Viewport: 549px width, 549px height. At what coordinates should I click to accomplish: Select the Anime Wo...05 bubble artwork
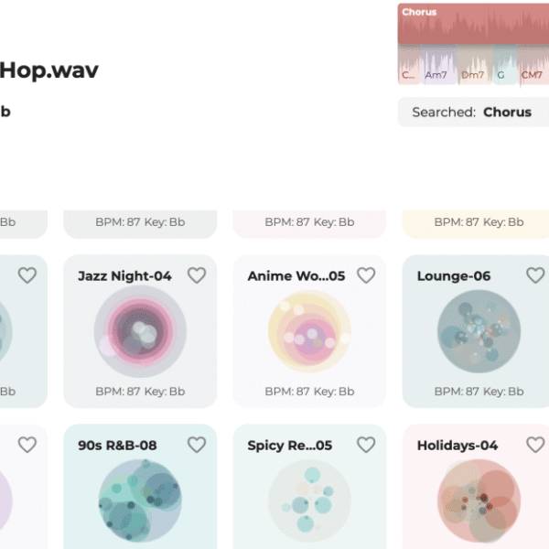(x=309, y=331)
